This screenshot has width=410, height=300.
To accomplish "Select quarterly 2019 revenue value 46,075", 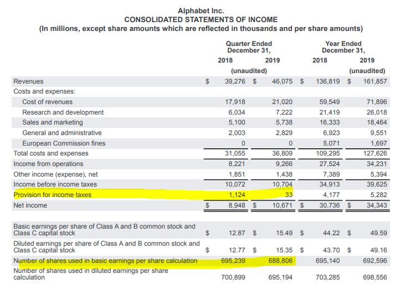I will pos(282,81).
